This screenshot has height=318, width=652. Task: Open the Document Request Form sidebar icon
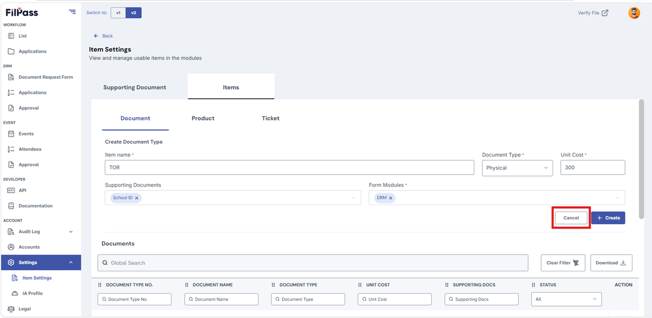(x=11, y=77)
